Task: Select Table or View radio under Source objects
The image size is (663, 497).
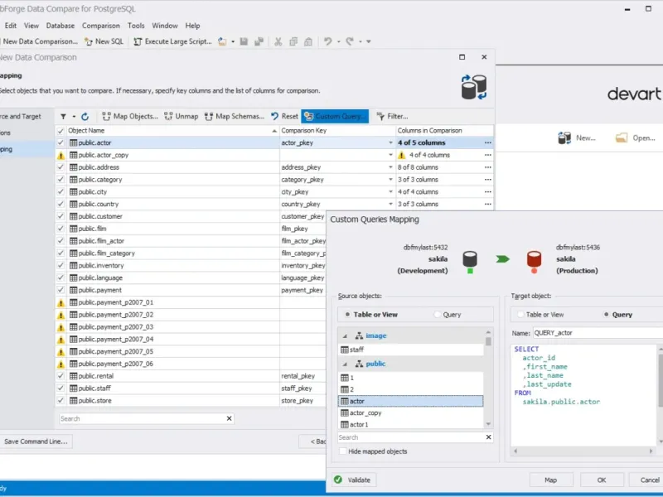Action: pos(347,315)
